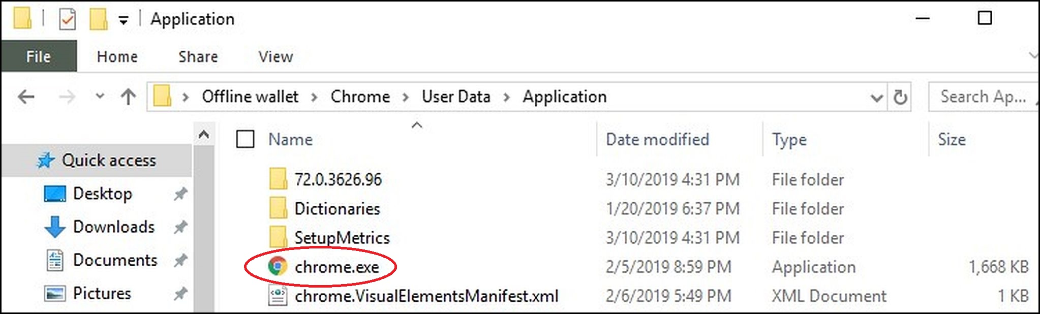The image size is (1040, 314).
Task: Click the New Folder quick-access icon
Action: [x=98, y=20]
